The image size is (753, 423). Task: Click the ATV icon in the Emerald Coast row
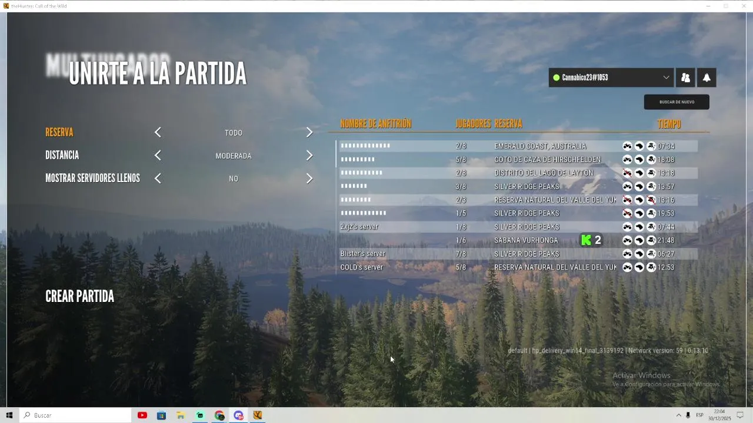point(627,146)
